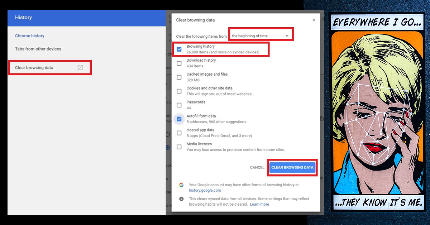
Task: Click the CANCEL button
Action: click(x=257, y=167)
